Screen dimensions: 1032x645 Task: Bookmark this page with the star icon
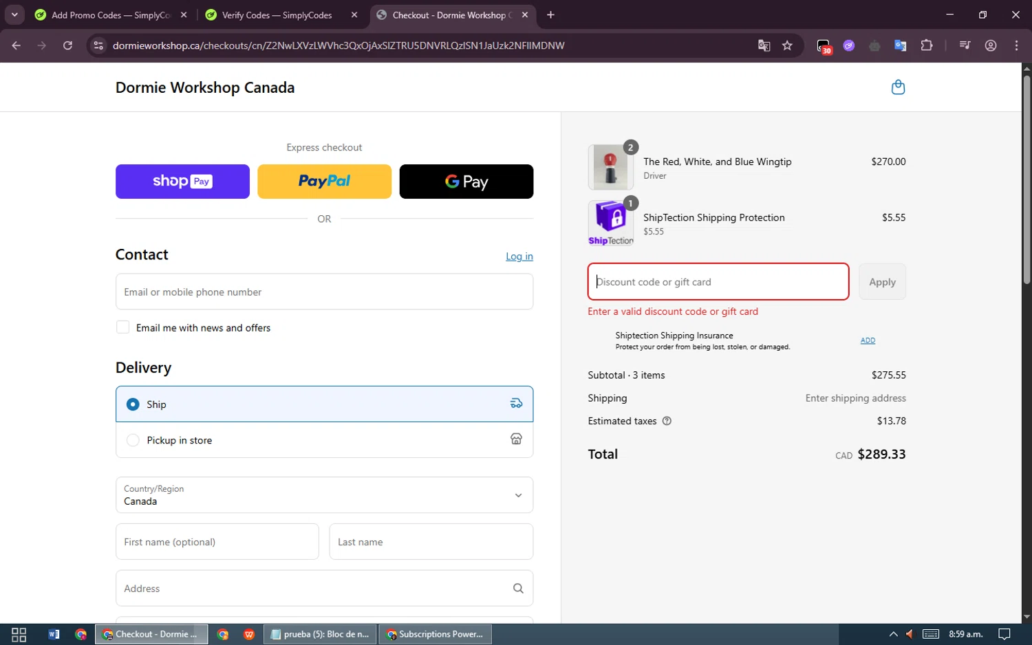[x=788, y=45]
